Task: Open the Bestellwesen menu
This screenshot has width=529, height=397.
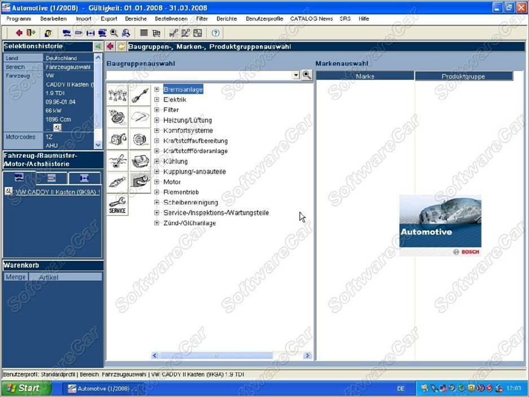Action: coord(171,19)
